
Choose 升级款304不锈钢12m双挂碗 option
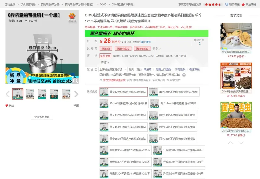[179, 150]
